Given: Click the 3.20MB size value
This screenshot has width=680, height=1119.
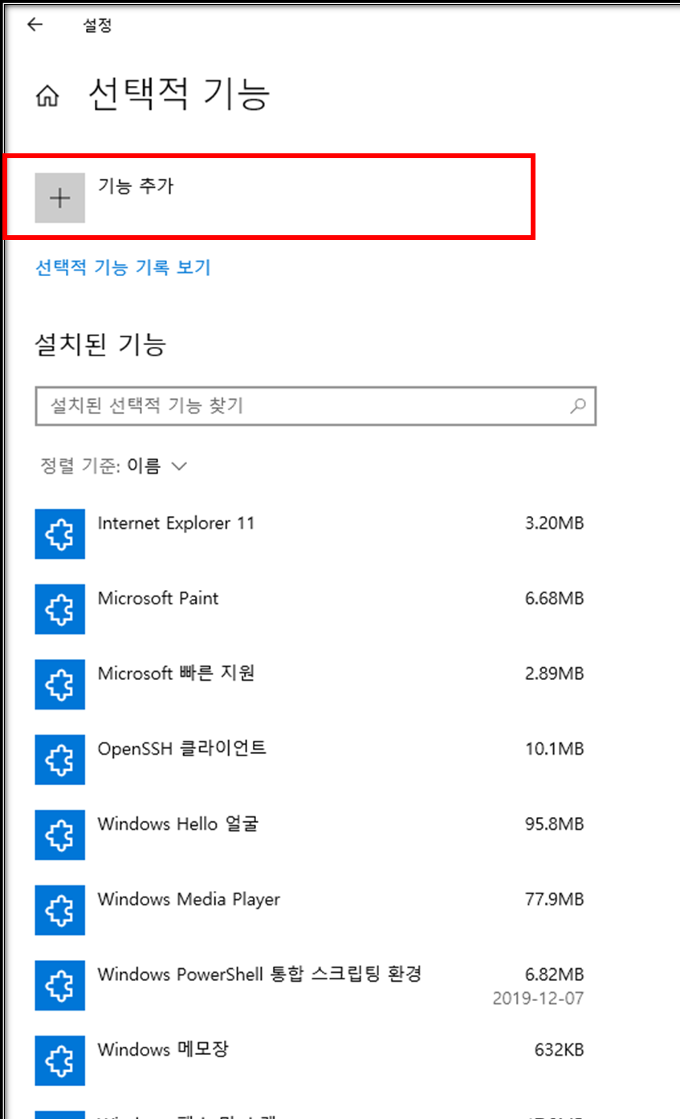Looking at the screenshot, I should pos(554,523).
